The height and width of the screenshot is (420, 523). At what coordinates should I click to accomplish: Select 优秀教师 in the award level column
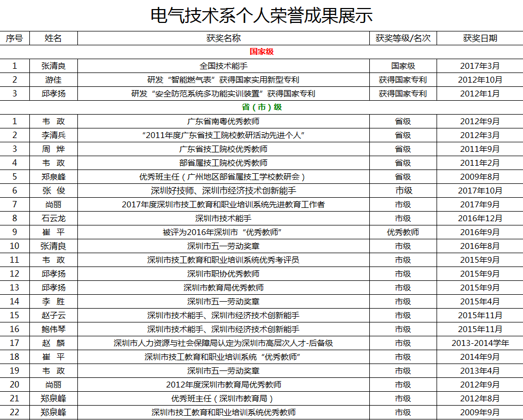pos(403,232)
